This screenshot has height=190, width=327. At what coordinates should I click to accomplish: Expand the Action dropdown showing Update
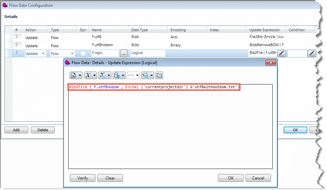click(43, 54)
